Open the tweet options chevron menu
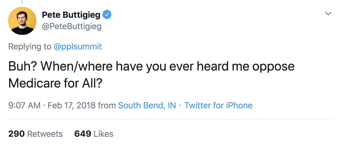 [x=328, y=14]
